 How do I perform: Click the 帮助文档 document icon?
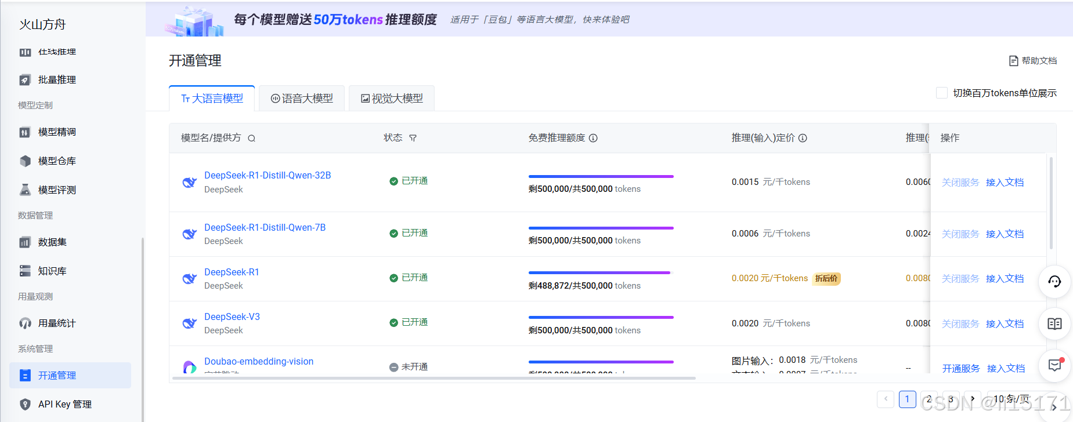tap(1014, 61)
